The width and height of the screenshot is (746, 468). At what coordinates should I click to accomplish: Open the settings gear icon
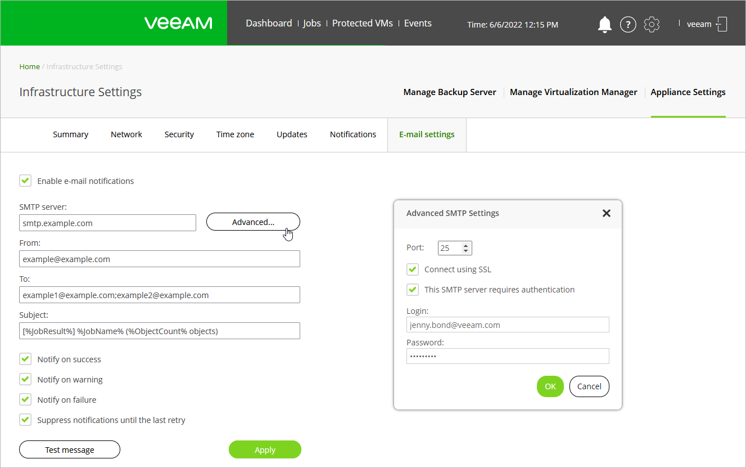tap(652, 24)
